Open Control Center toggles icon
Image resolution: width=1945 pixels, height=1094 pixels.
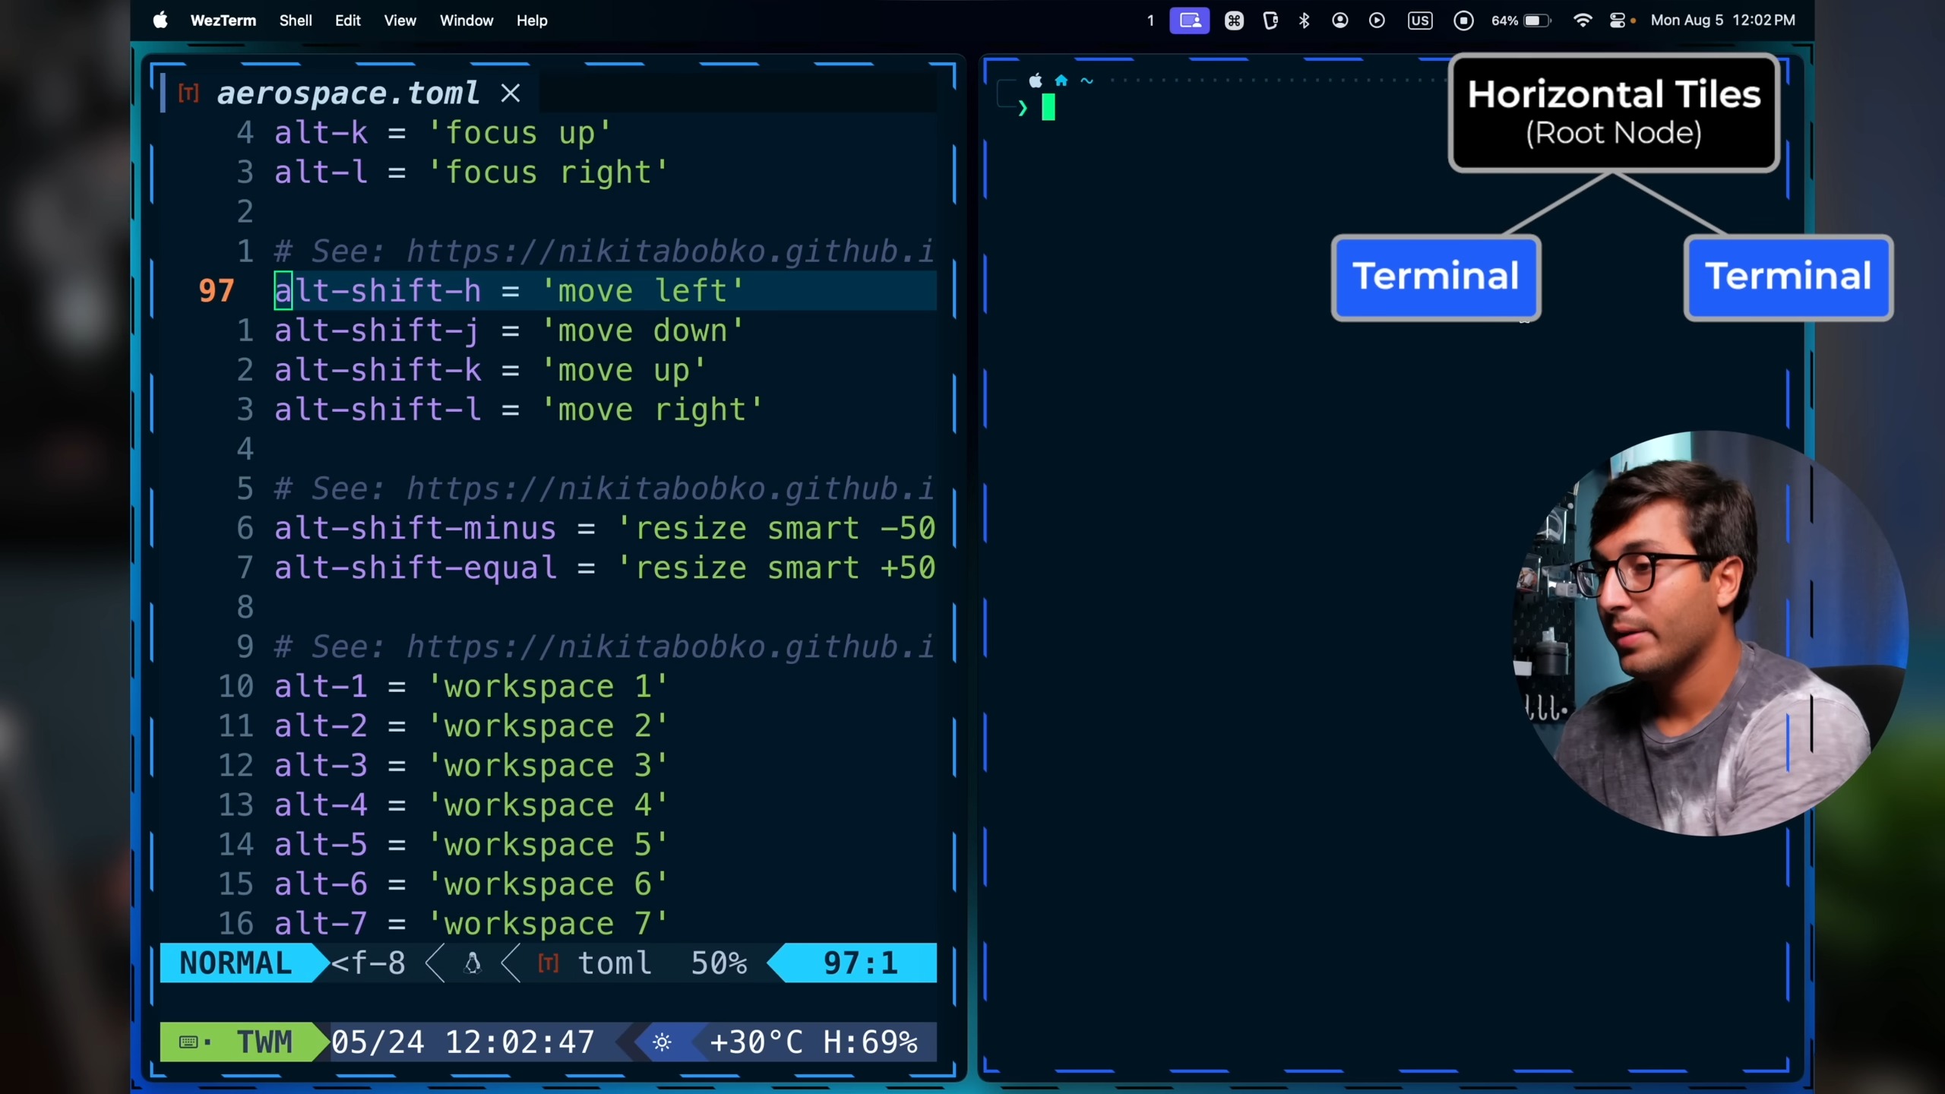pos(1618,21)
